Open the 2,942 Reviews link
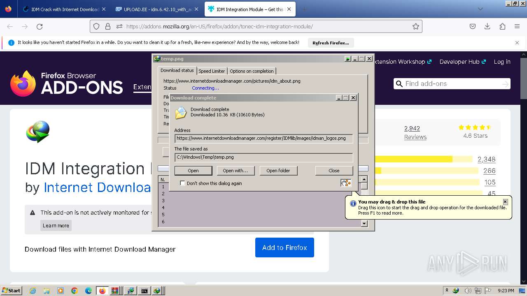This screenshot has width=527, height=296. [x=415, y=132]
